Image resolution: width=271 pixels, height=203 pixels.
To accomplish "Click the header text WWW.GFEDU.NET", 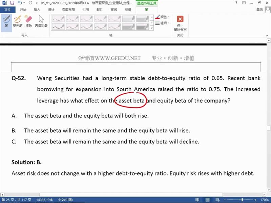I will (118, 58).
